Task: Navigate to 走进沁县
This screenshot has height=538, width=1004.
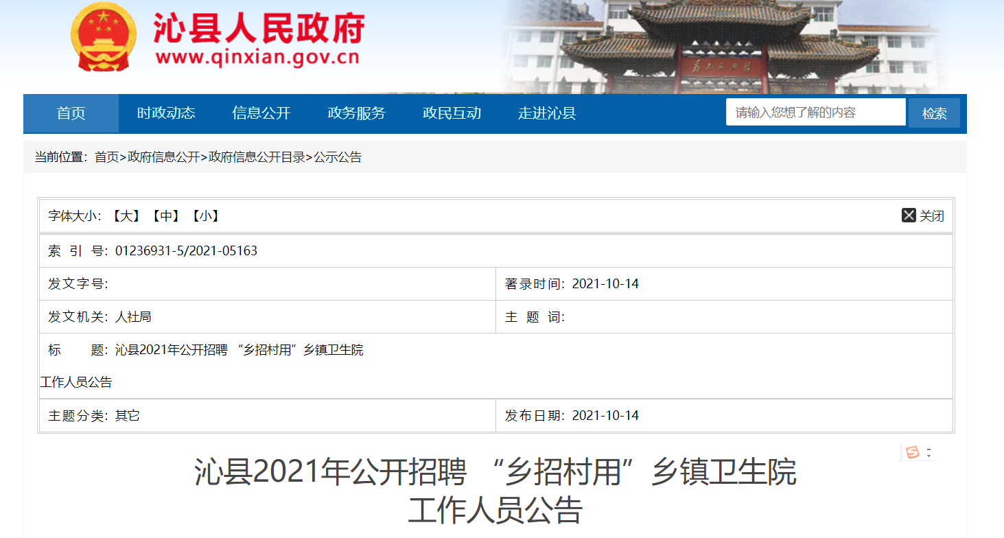Action: (546, 113)
